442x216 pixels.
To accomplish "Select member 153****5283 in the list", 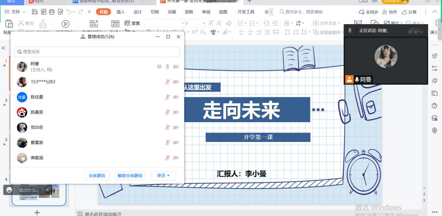I will (x=43, y=82).
